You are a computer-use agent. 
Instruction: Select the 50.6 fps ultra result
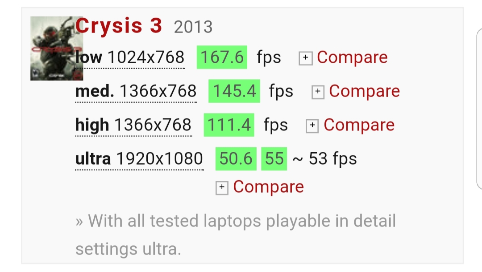point(236,158)
